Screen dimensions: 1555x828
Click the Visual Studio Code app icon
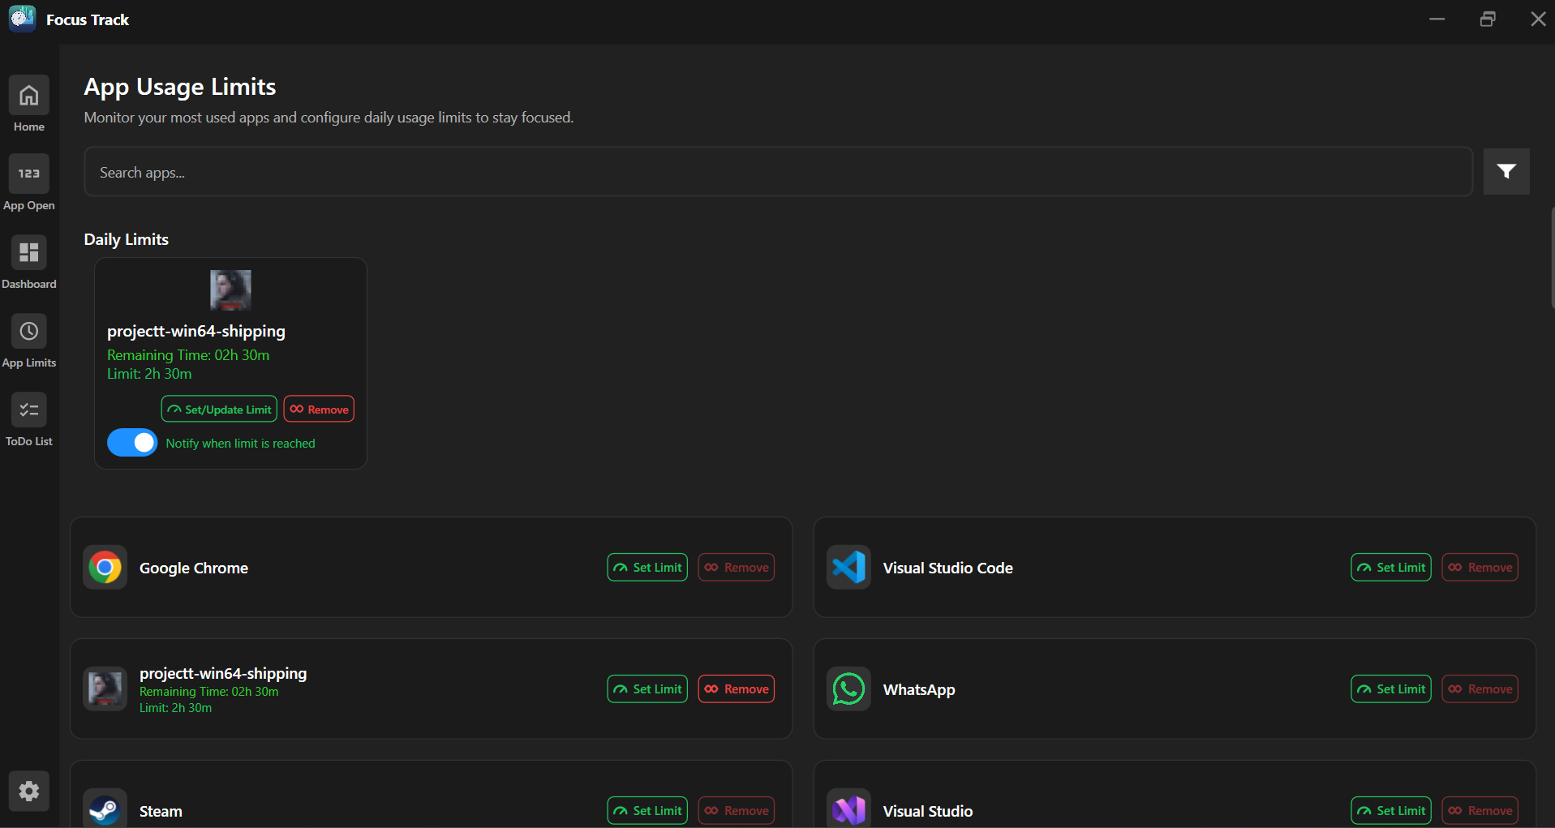(848, 567)
